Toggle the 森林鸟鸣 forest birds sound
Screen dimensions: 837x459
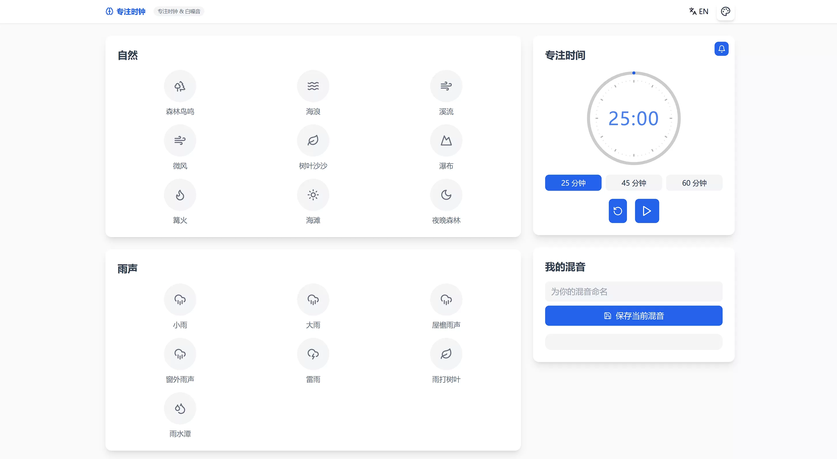(180, 86)
